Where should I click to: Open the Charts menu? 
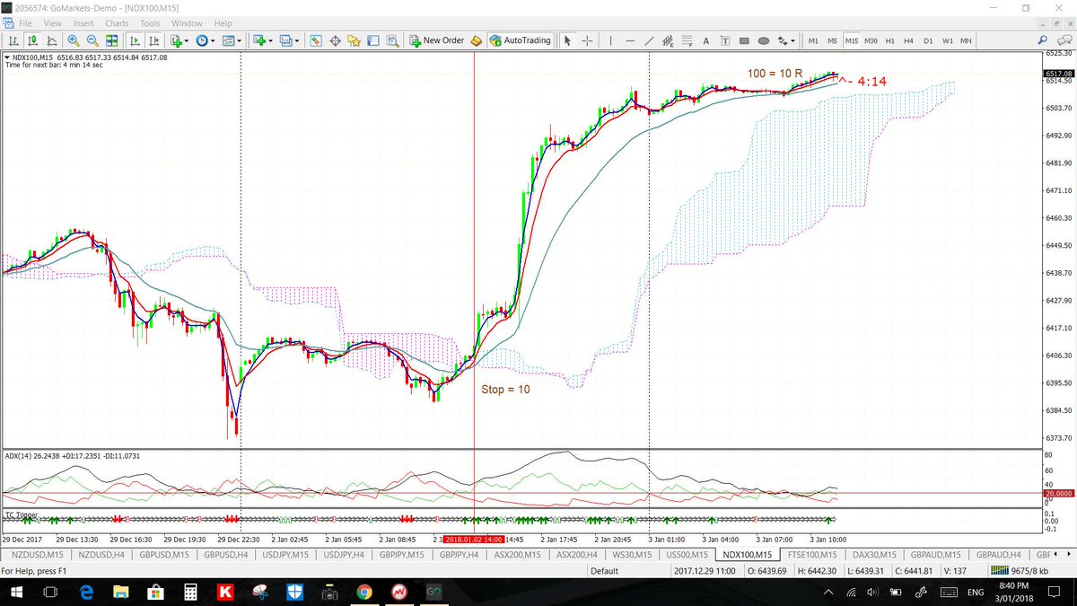(117, 23)
